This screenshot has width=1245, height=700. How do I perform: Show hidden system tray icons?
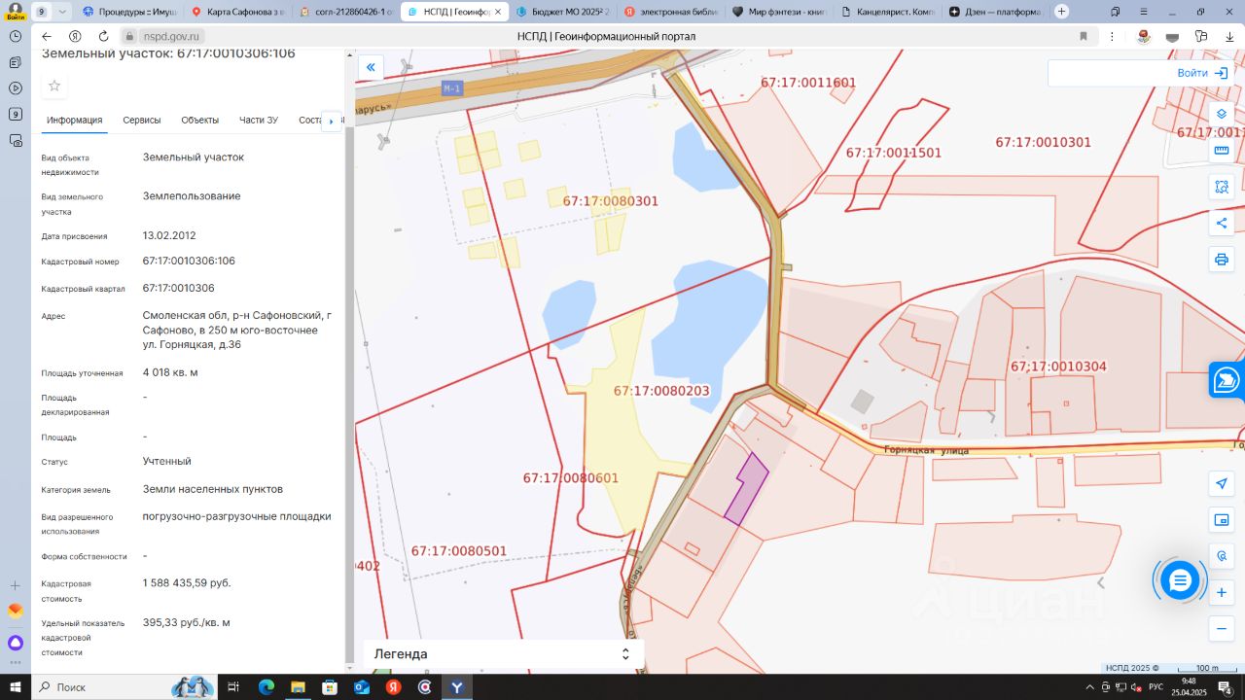click(1089, 687)
